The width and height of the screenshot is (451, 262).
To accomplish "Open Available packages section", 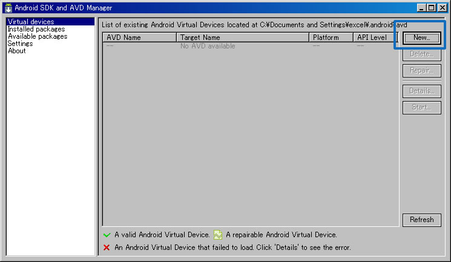I will 38,36.
